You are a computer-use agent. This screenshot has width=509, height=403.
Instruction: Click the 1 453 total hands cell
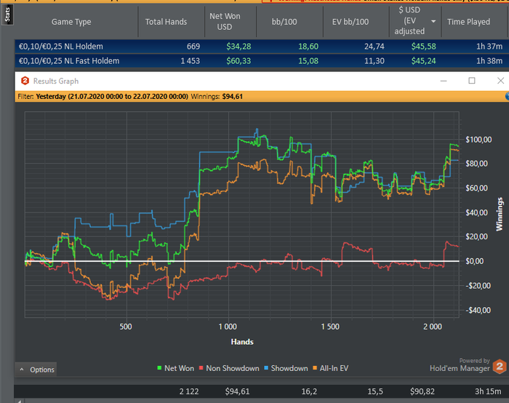click(x=191, y=60)
